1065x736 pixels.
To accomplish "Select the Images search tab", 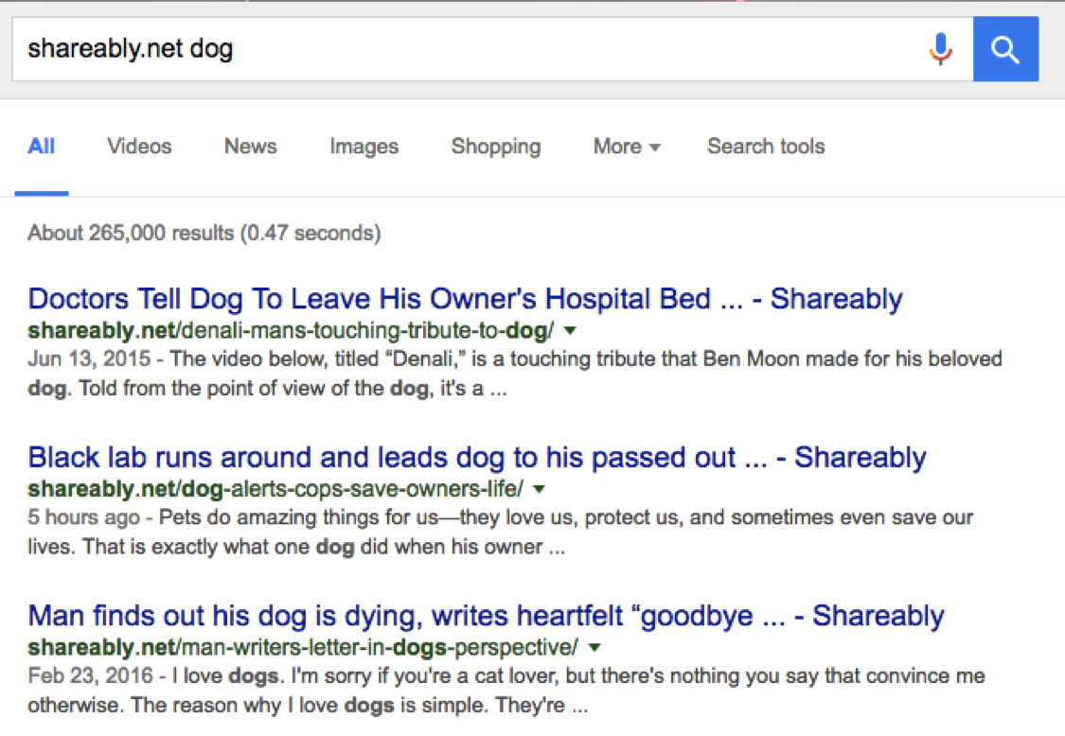I will click(364, 147).
